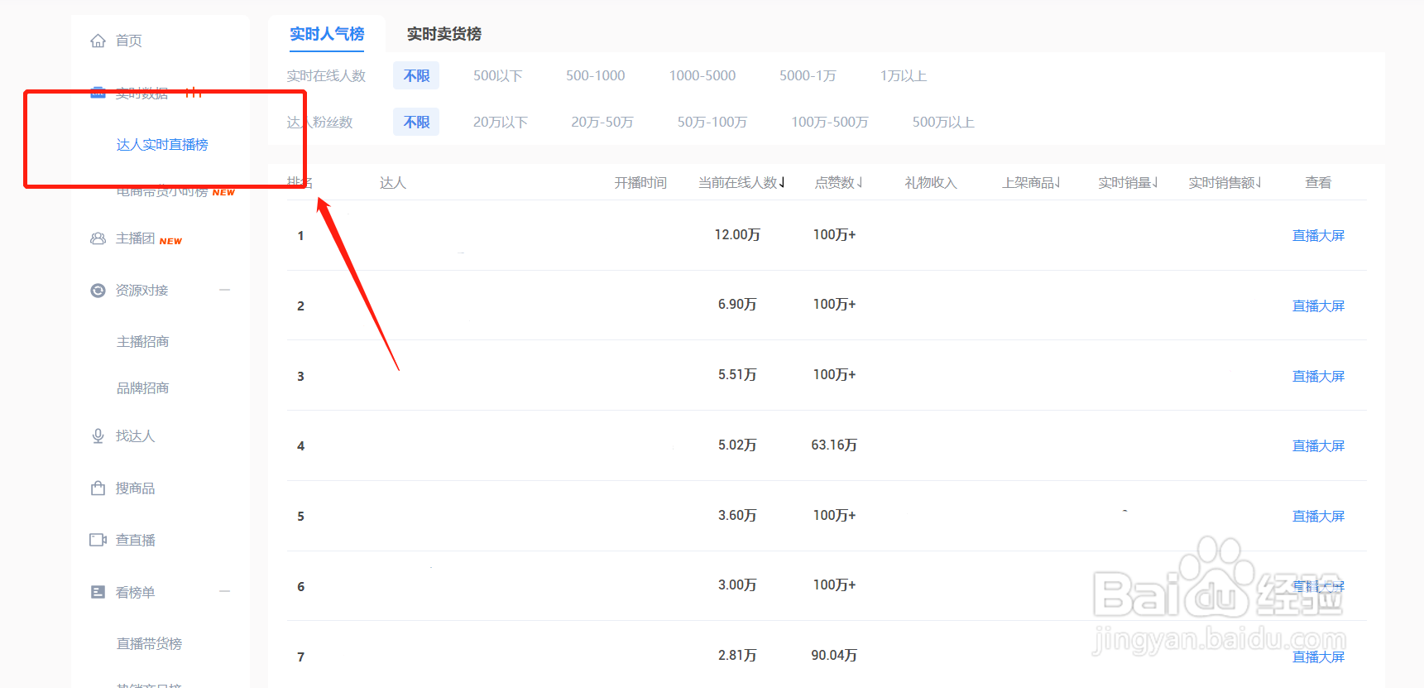Open 直播大屏 for rank 7

[1319, 657]
